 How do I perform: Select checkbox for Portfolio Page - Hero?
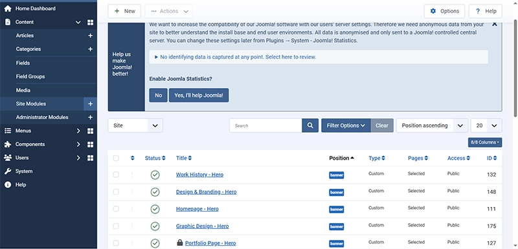point(116,243)
